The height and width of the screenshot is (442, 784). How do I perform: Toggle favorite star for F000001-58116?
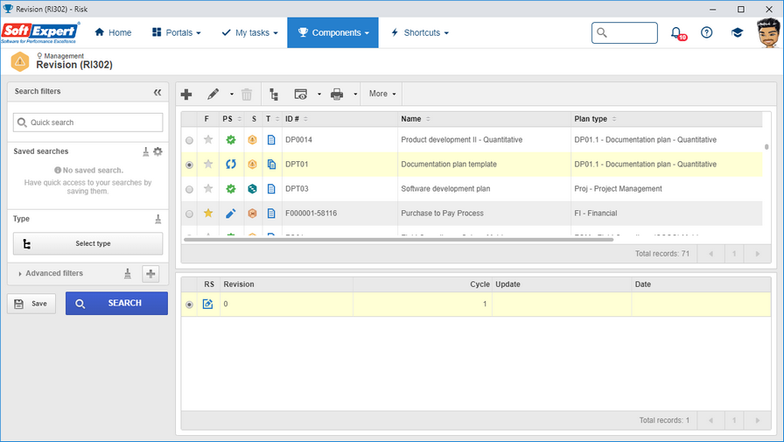tap(208, 213)
